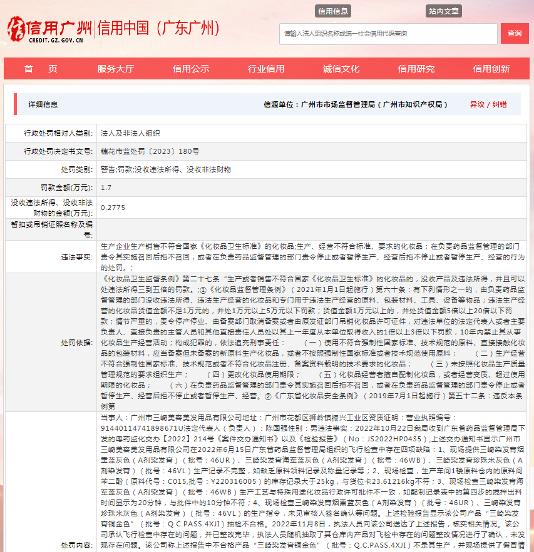Screen dimensions: 534x552
Task: Click the 信用广州 logo icon
Action: point(16,28)
